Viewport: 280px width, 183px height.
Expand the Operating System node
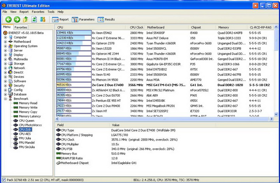(5, 46)
